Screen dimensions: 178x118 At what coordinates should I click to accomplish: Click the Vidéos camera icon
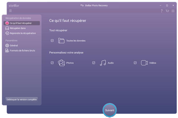(144, 63)
